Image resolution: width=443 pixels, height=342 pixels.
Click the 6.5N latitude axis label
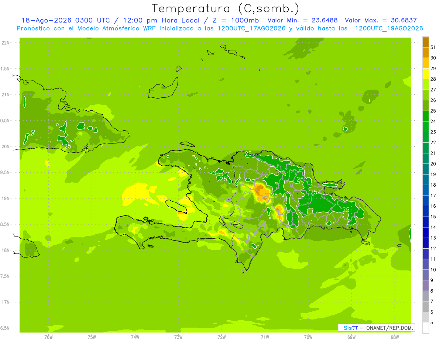pyautogui.click(x=6, y=328)
